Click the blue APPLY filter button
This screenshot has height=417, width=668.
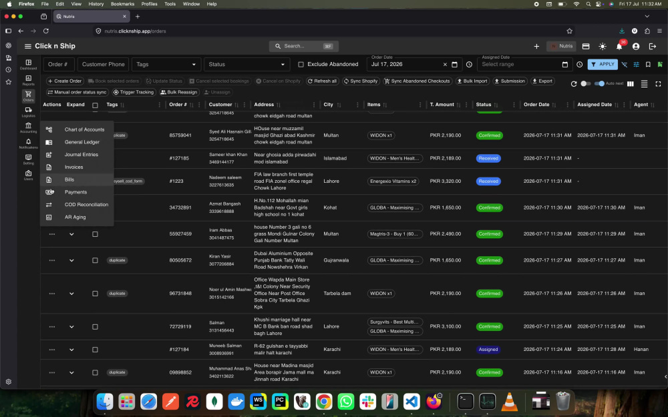(603, 64)
